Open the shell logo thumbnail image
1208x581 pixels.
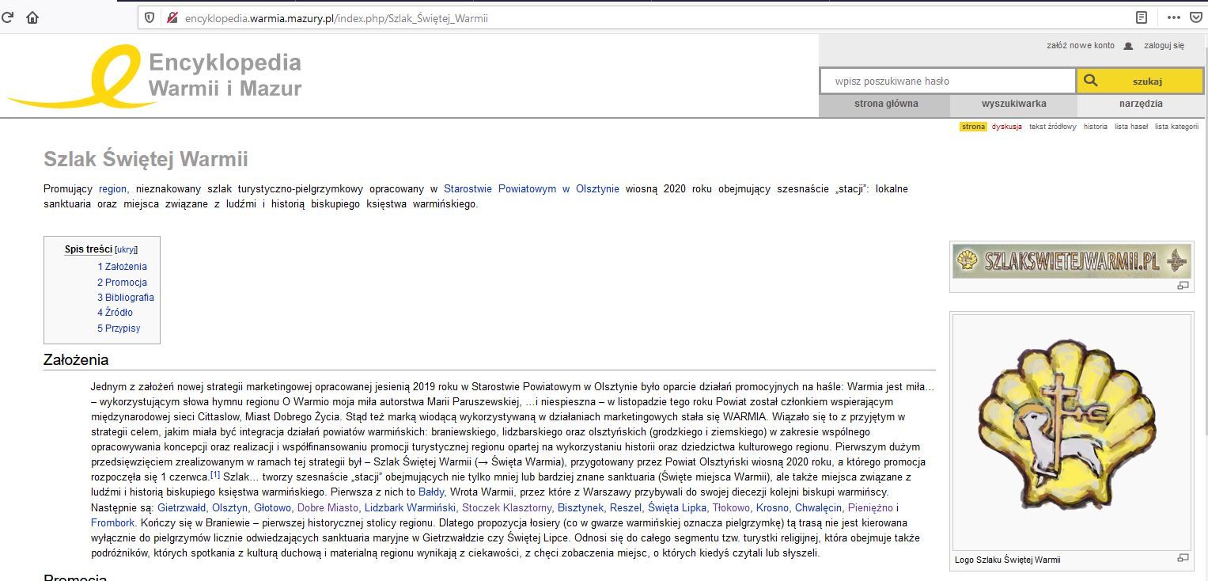tap(1072, 431)
